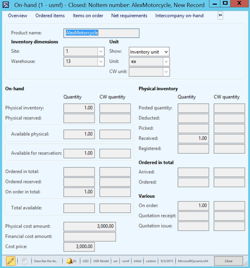Image resolution: width=250 pixels, height=268 pixels.
Task: Click the Quotation receipt quantity field
Action: click(x=193, y=216)
